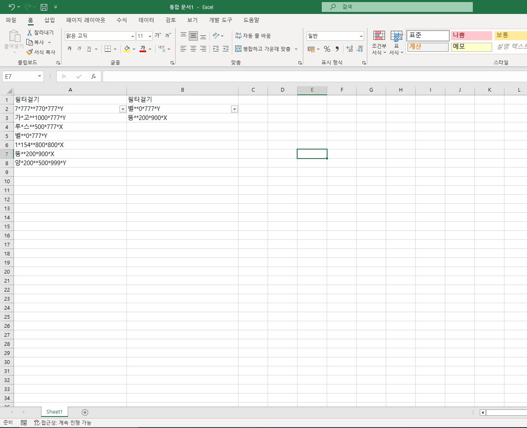Viewport: 527px width, 428px height.
Task: Apply the 나쁨 cell style swatch
Action: click(472, 35)
